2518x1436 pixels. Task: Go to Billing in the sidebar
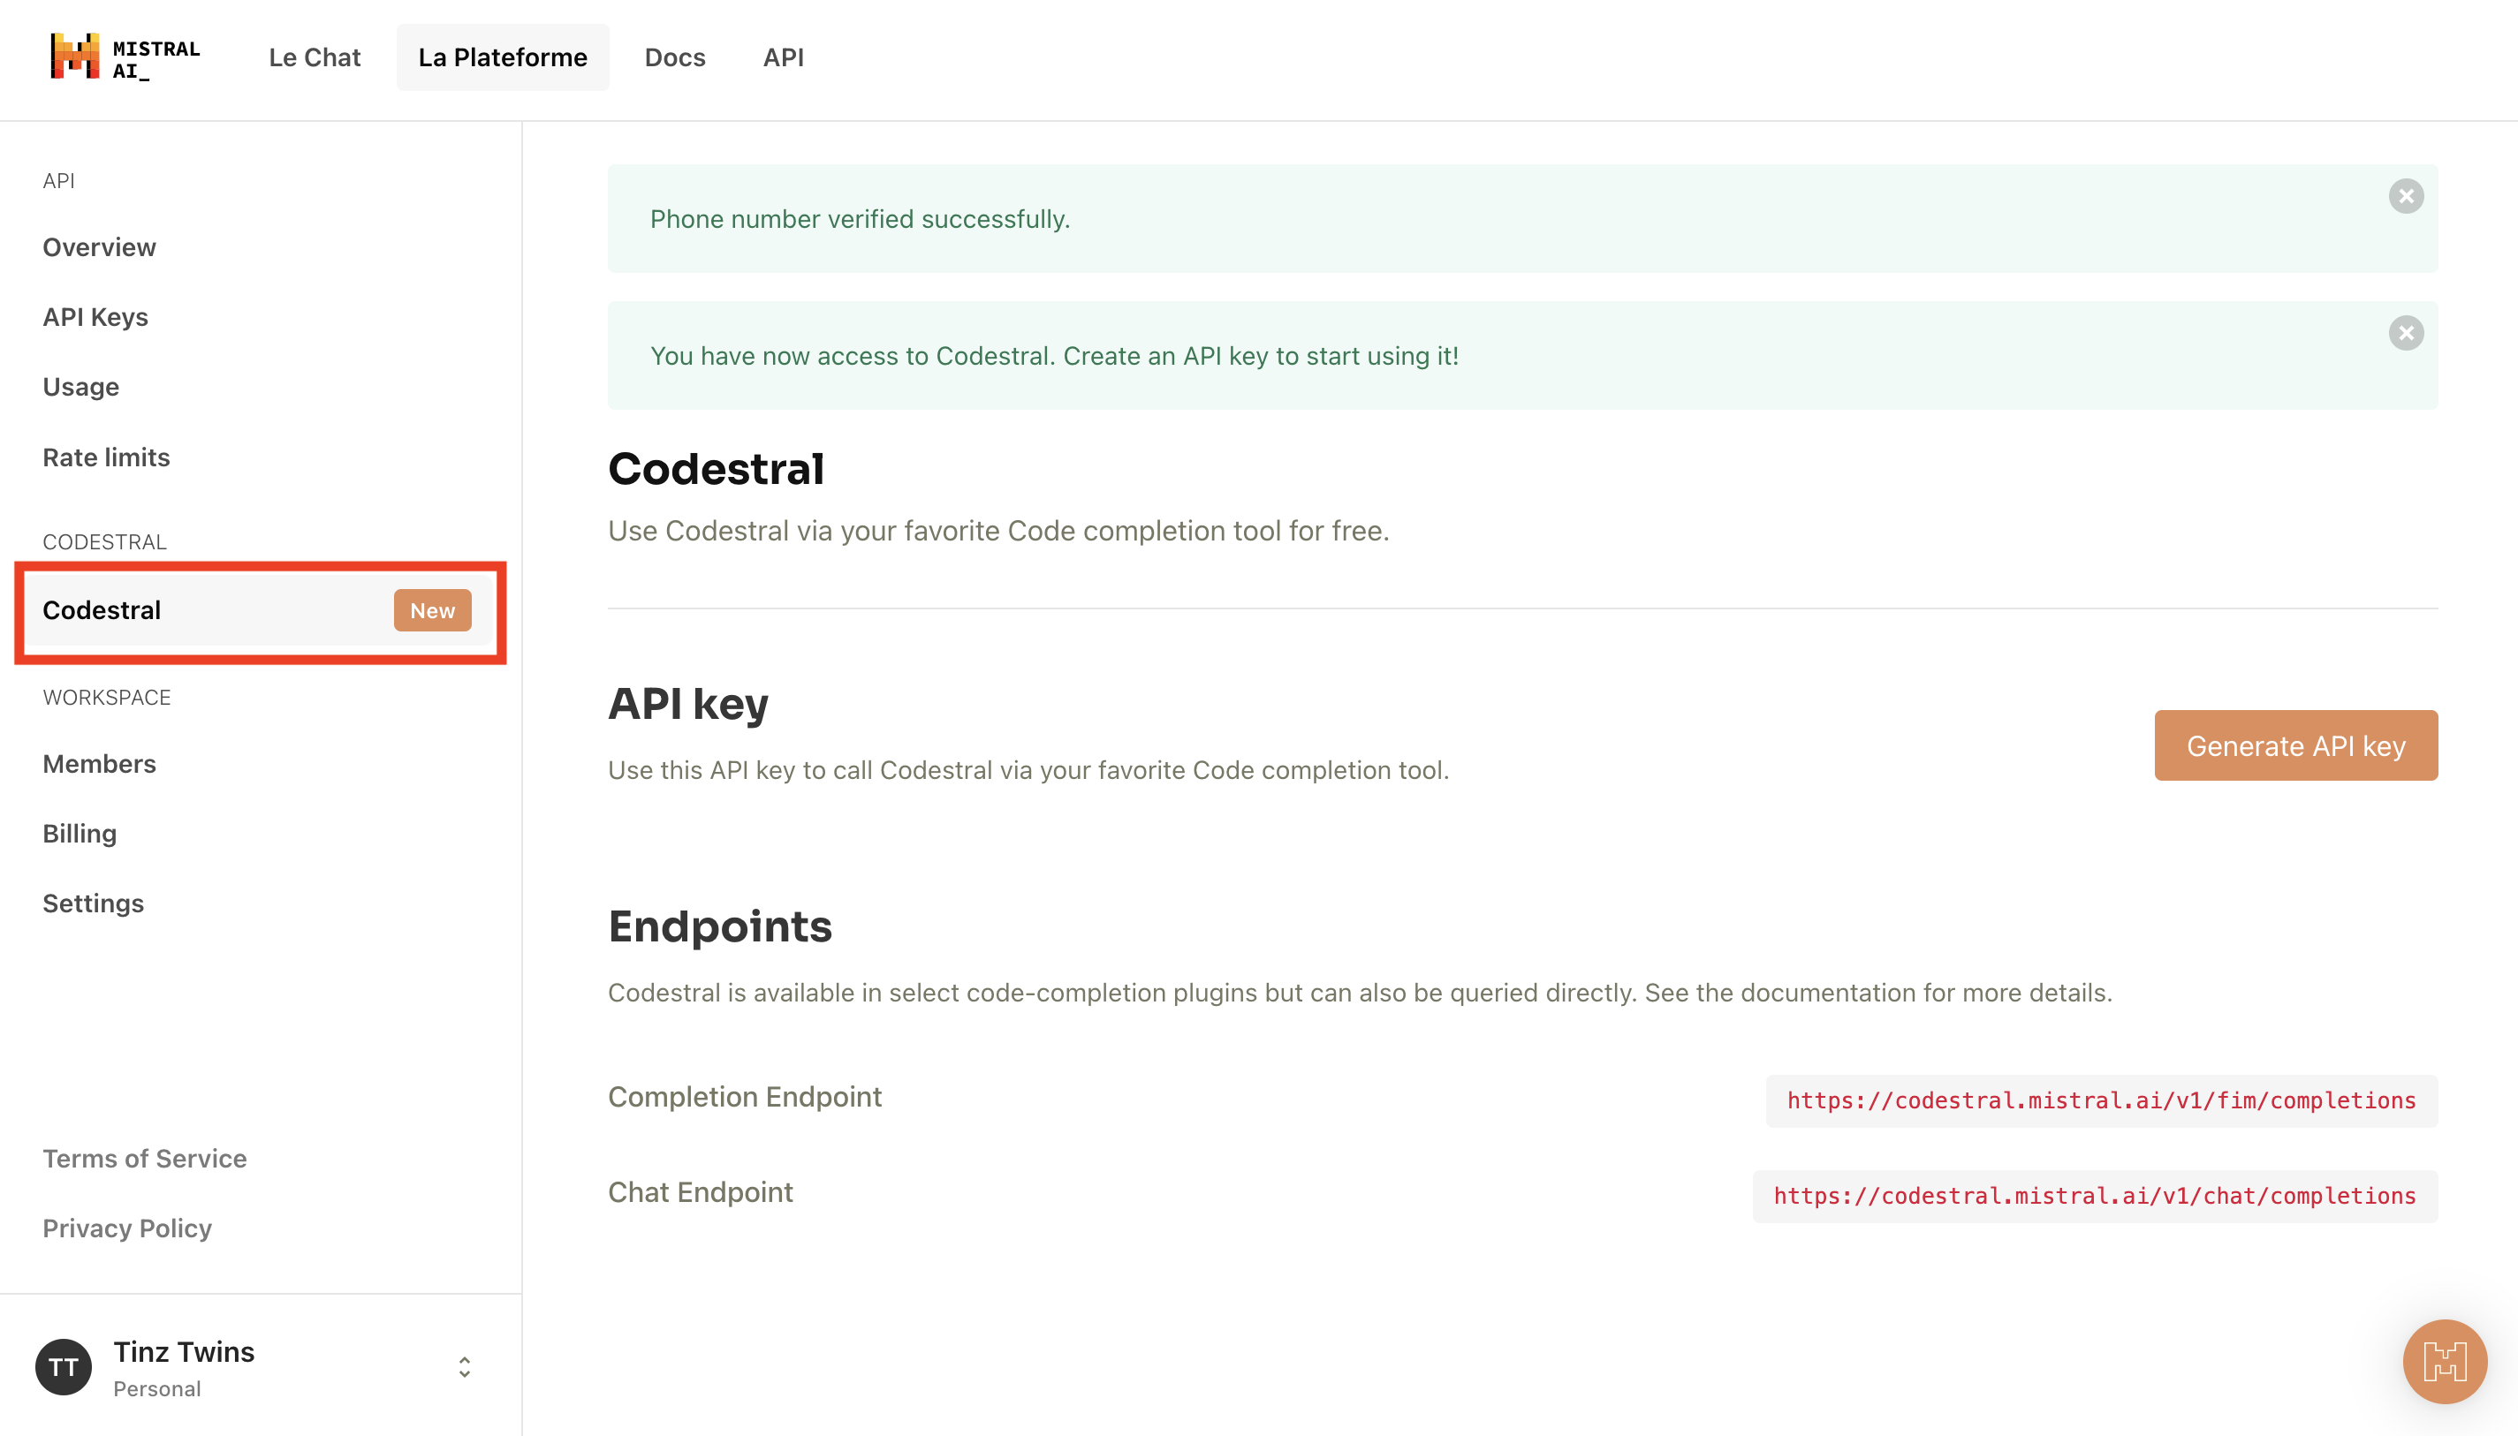79,834
